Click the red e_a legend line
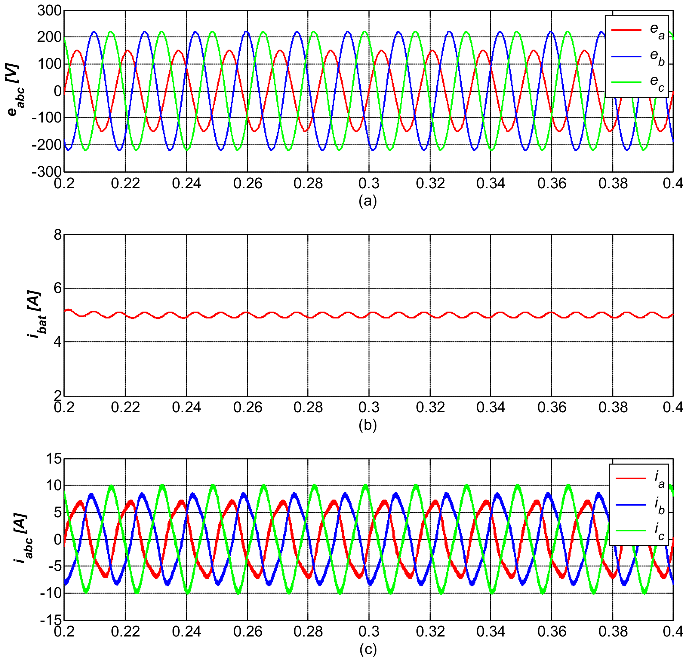 (626, 30)
